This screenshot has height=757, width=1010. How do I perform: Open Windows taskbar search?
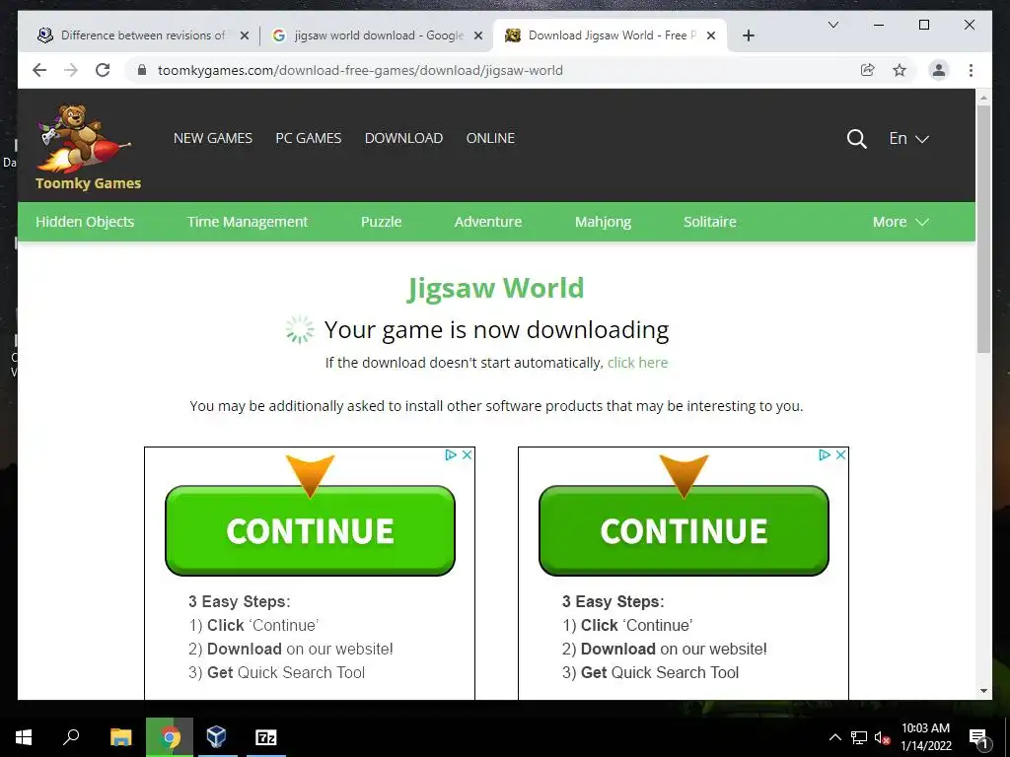71,737
